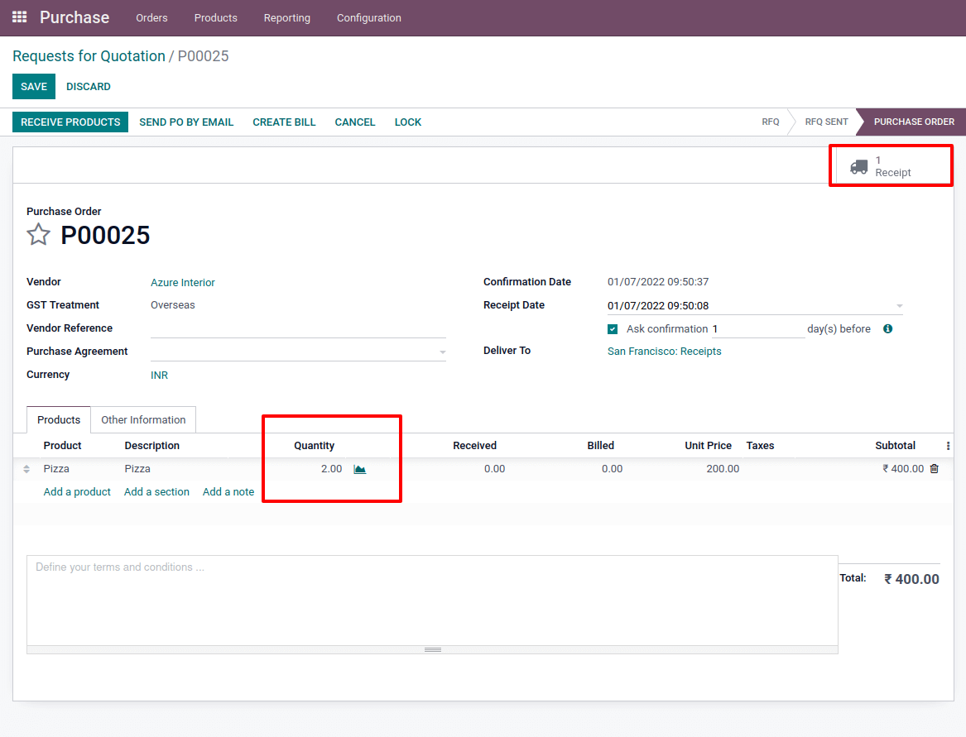
Task: Expand the Purchase Agreement dropdown arrow
Action: [x=442, y=352]
